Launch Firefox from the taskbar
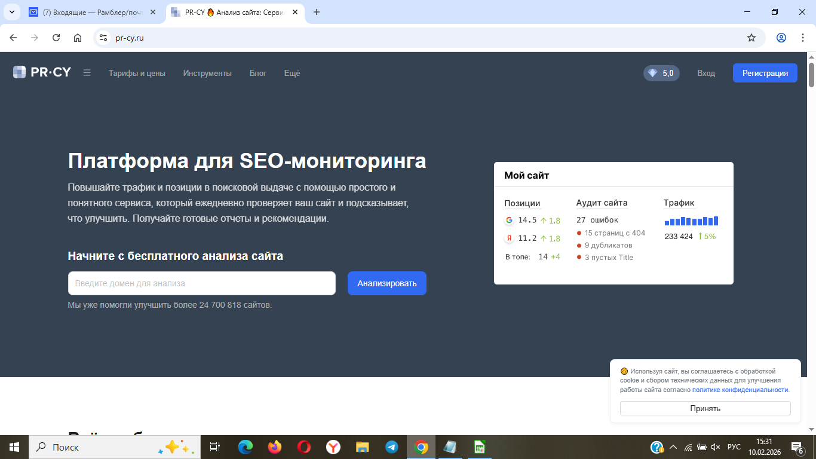 click(275, 447)
